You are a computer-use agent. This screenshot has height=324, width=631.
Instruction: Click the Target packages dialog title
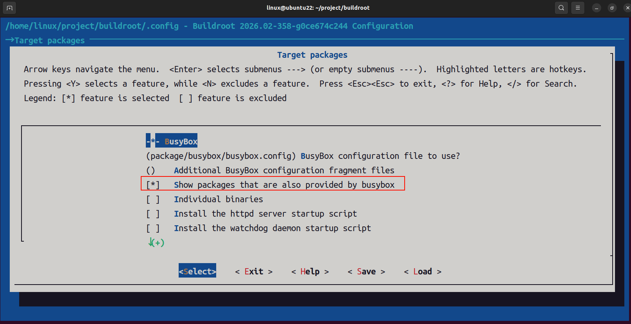click(x=312, y=55)
